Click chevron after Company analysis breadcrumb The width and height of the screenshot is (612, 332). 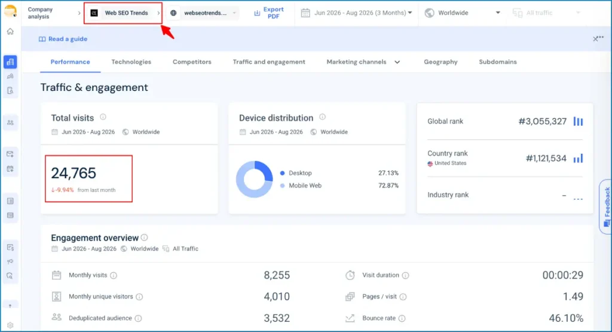[x=79, y=13]
